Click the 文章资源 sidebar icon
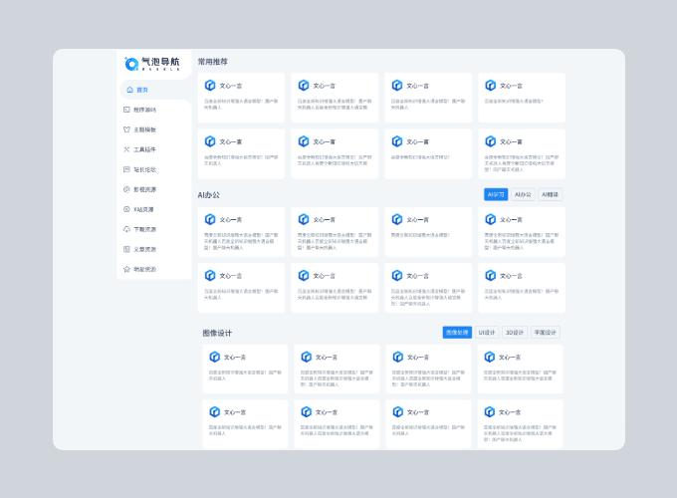This screenshot has height=498, width=677. 126,249
